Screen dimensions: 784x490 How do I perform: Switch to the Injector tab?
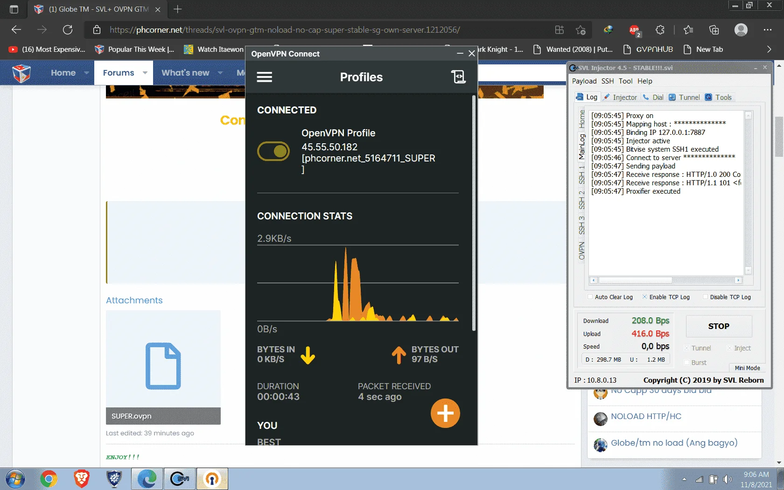pos(620,97)
